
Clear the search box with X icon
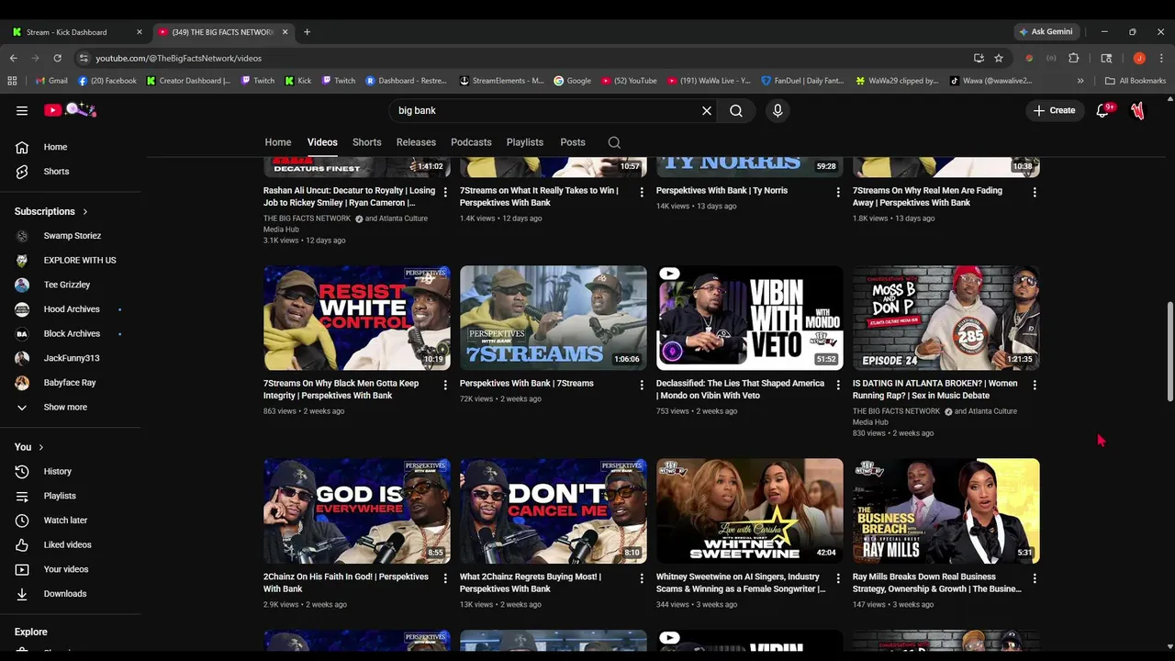[707, 110]
